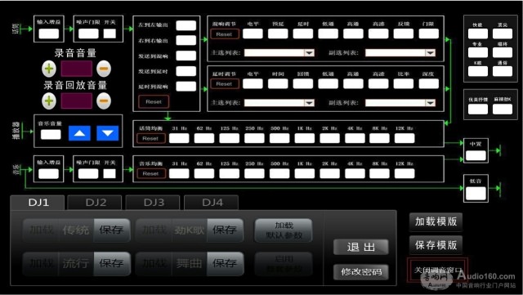
Task: Toggle the 开关 box in the 话筒 row
Action: [x=110, y=34]
